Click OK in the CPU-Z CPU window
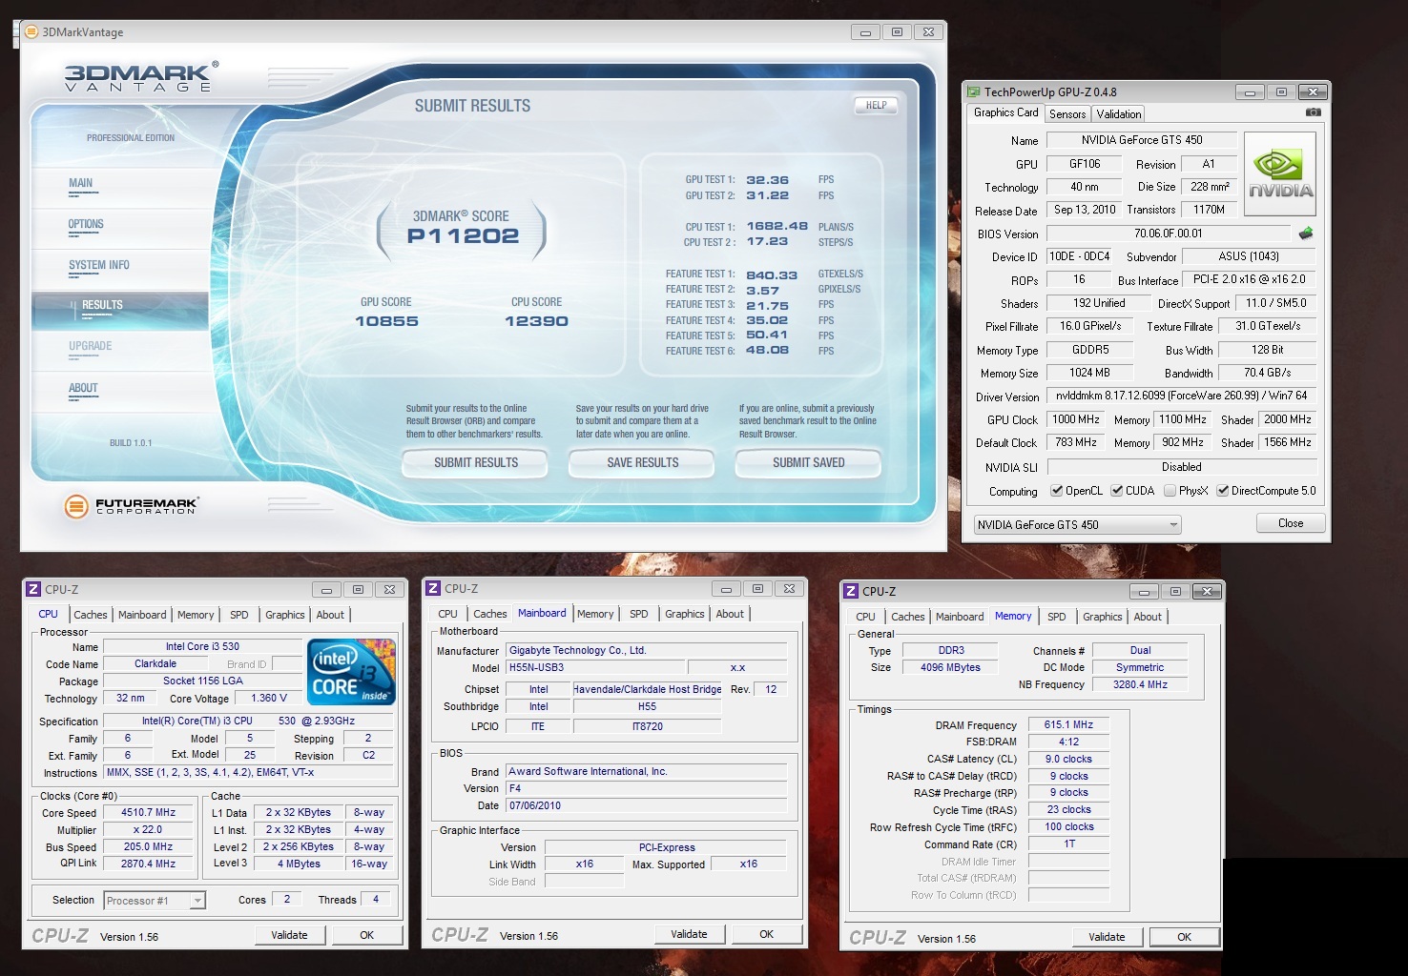The width and height of the screenshot is (1408, 976). [366, 936]
